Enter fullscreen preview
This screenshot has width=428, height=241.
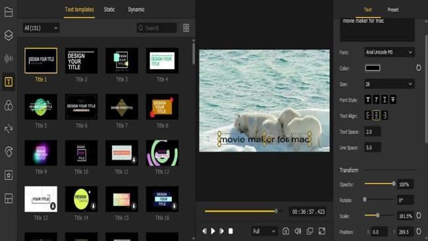[x=322, y=231]
